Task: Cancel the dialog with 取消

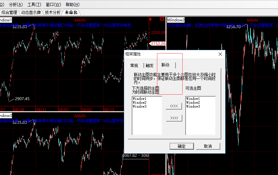Action: [x=208, y=146]
